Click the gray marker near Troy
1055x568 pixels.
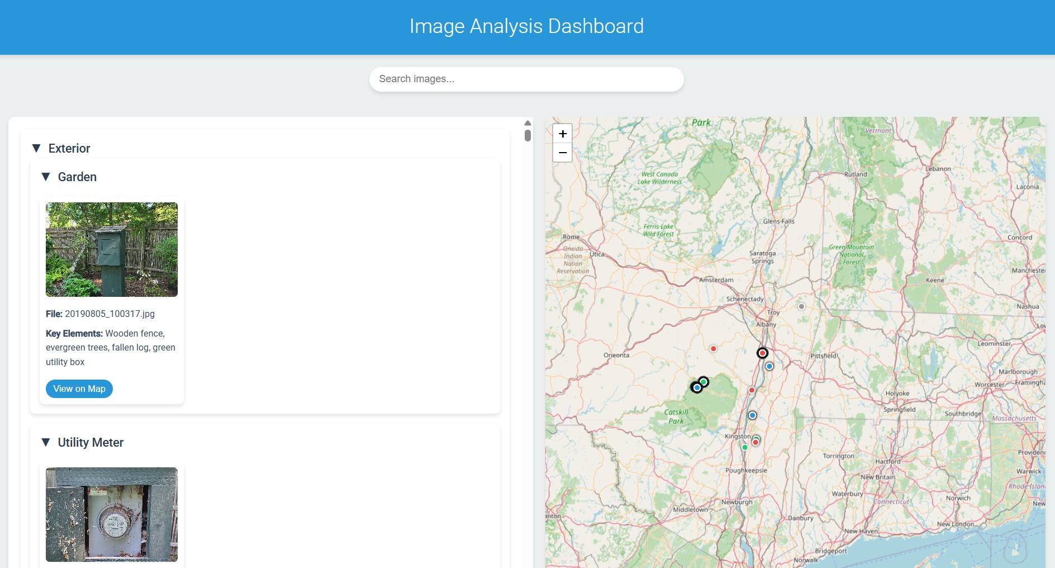coord(802,306)
